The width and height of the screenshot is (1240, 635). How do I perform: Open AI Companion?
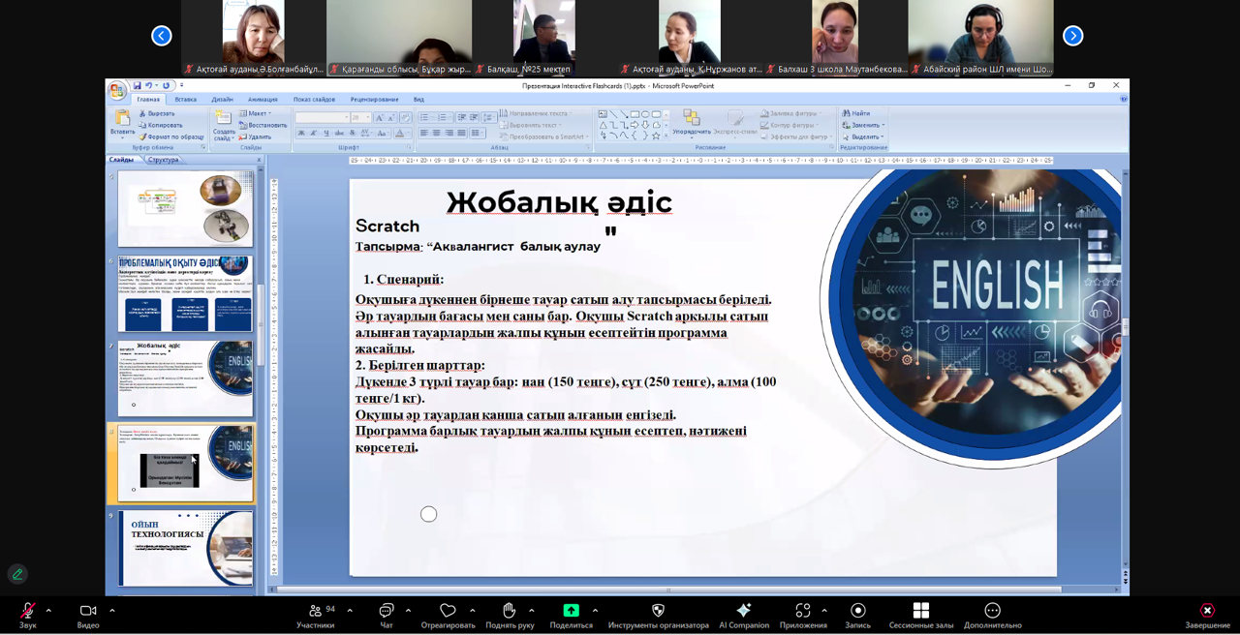[x=743, y=611]
